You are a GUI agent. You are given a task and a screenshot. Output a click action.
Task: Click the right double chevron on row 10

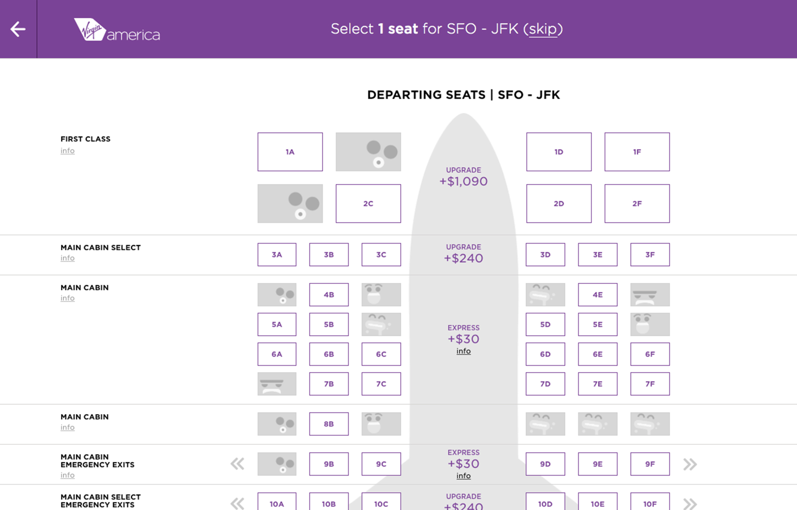click(690, 503)
